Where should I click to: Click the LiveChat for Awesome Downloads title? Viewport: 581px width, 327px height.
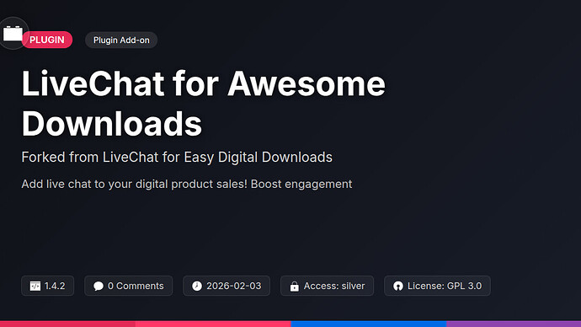pyautogui.click(x=204, y=104)
